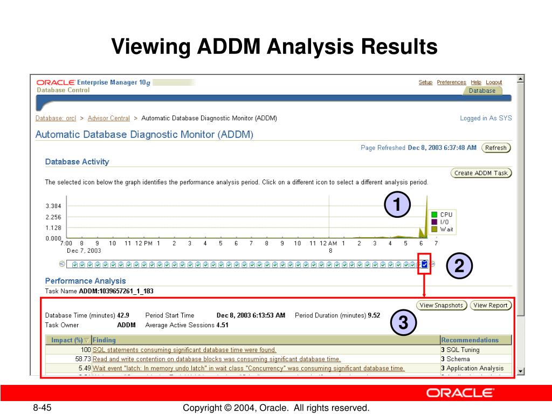Screen dimensions: 552x414
Task: Click the task name ADDM:1039657261_1_183
Action: [116, 291]
